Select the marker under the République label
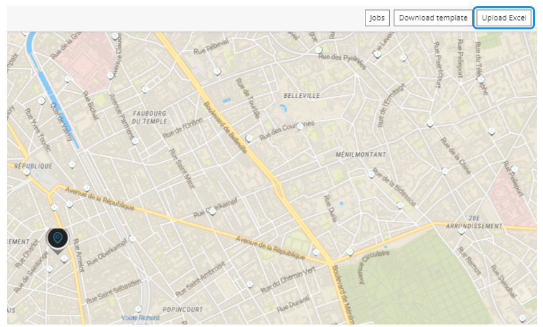The height and width of the screenshot is (327, 543). click(27, 172)
